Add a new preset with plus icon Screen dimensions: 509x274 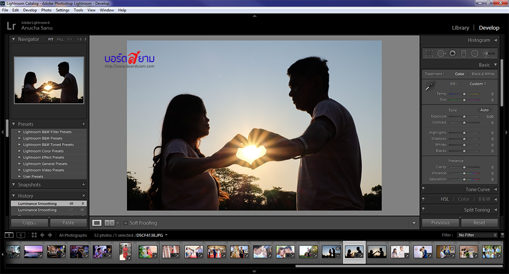(83, 124)
